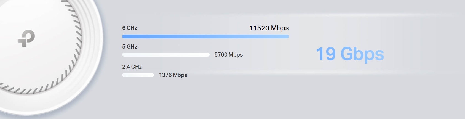Click the large 19 Gbps total speed text
465x119 pixels.
click(x=350, y=54)
